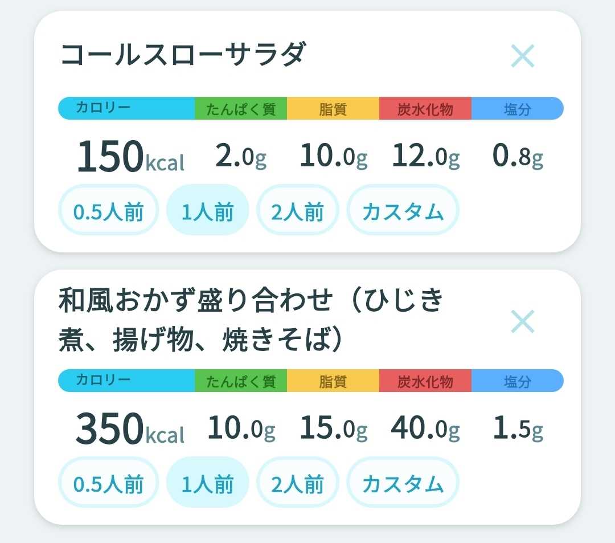The image size is (615, 543).
Task: Select 0.5人前 for 和風おかず盛り合わせ
Action: coord(108,482)
